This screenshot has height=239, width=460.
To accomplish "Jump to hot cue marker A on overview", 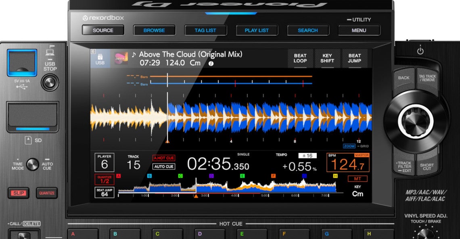I will click(119, 176).
